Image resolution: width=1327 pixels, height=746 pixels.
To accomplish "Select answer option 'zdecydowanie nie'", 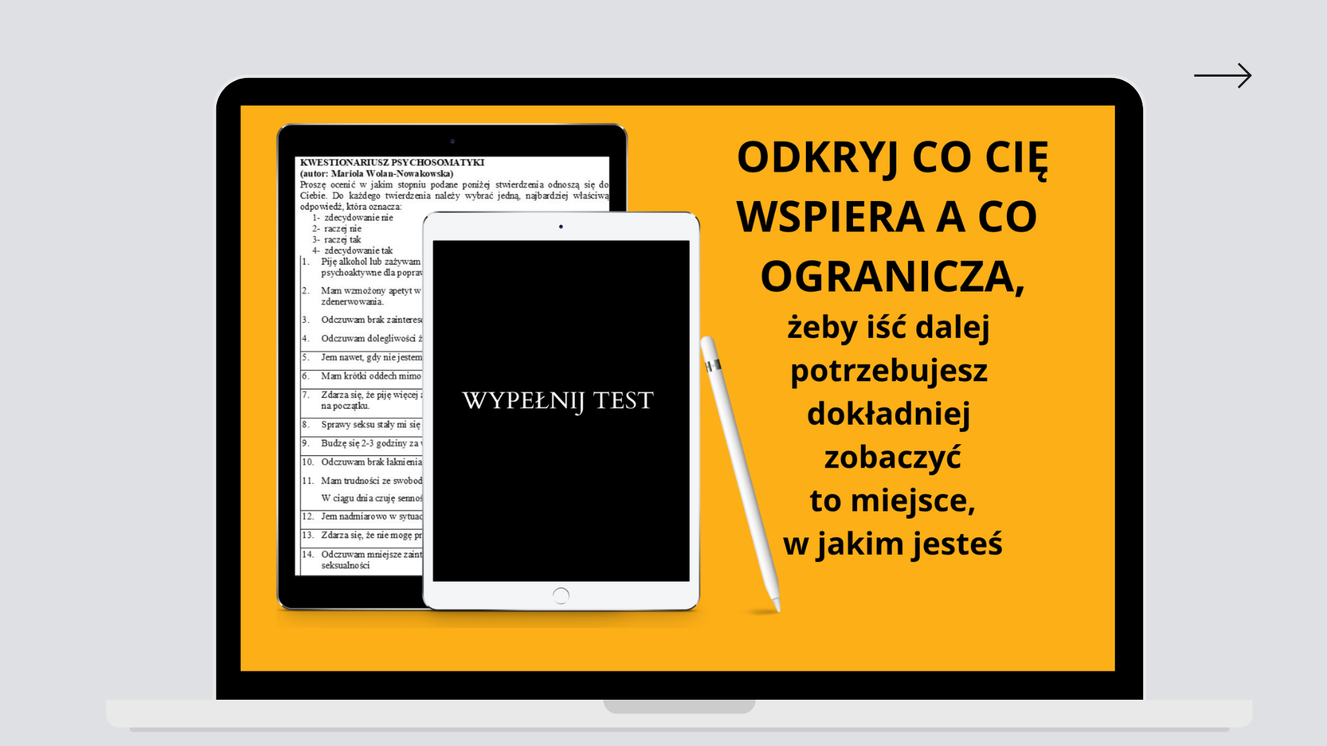I will click(x=358, y=218).
